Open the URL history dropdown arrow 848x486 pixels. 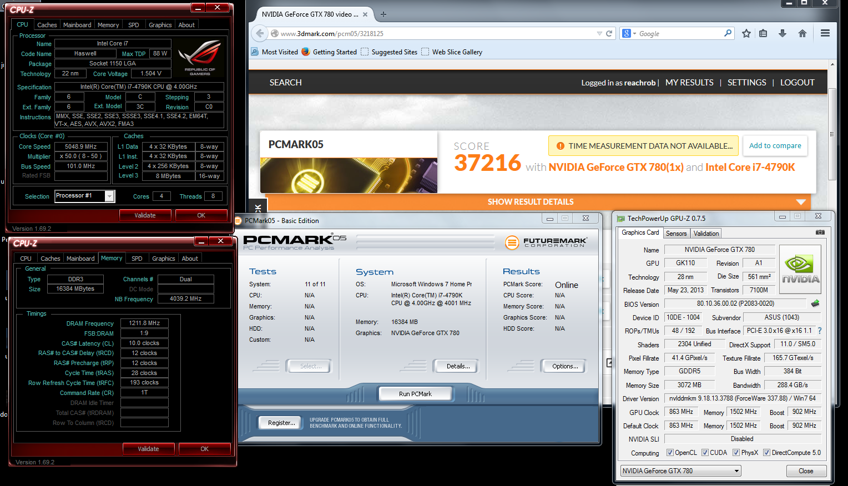tap(599, 33)
